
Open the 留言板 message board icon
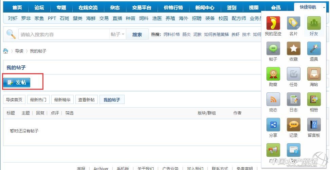[x=314, y=125]
